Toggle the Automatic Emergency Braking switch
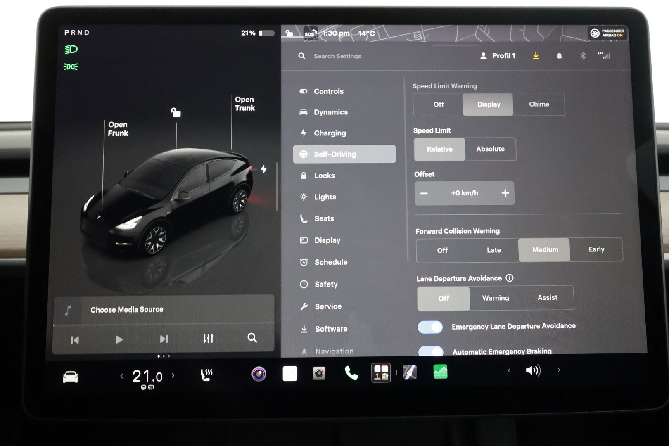 (x=431, y=351)
